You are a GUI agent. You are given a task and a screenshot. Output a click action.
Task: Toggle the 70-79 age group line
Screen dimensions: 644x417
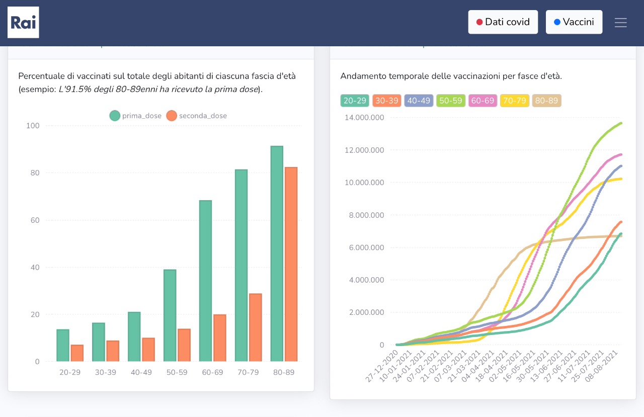[515, 101]
